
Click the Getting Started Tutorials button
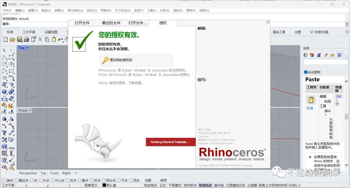[x=171, y=142]
